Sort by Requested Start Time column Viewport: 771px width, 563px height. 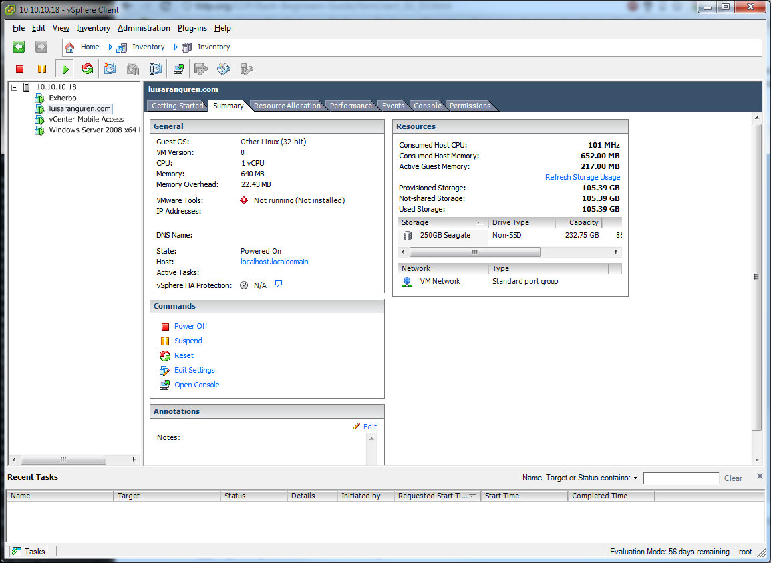pos(437,496)
